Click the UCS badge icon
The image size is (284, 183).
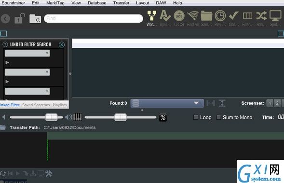tap(179, 16)
